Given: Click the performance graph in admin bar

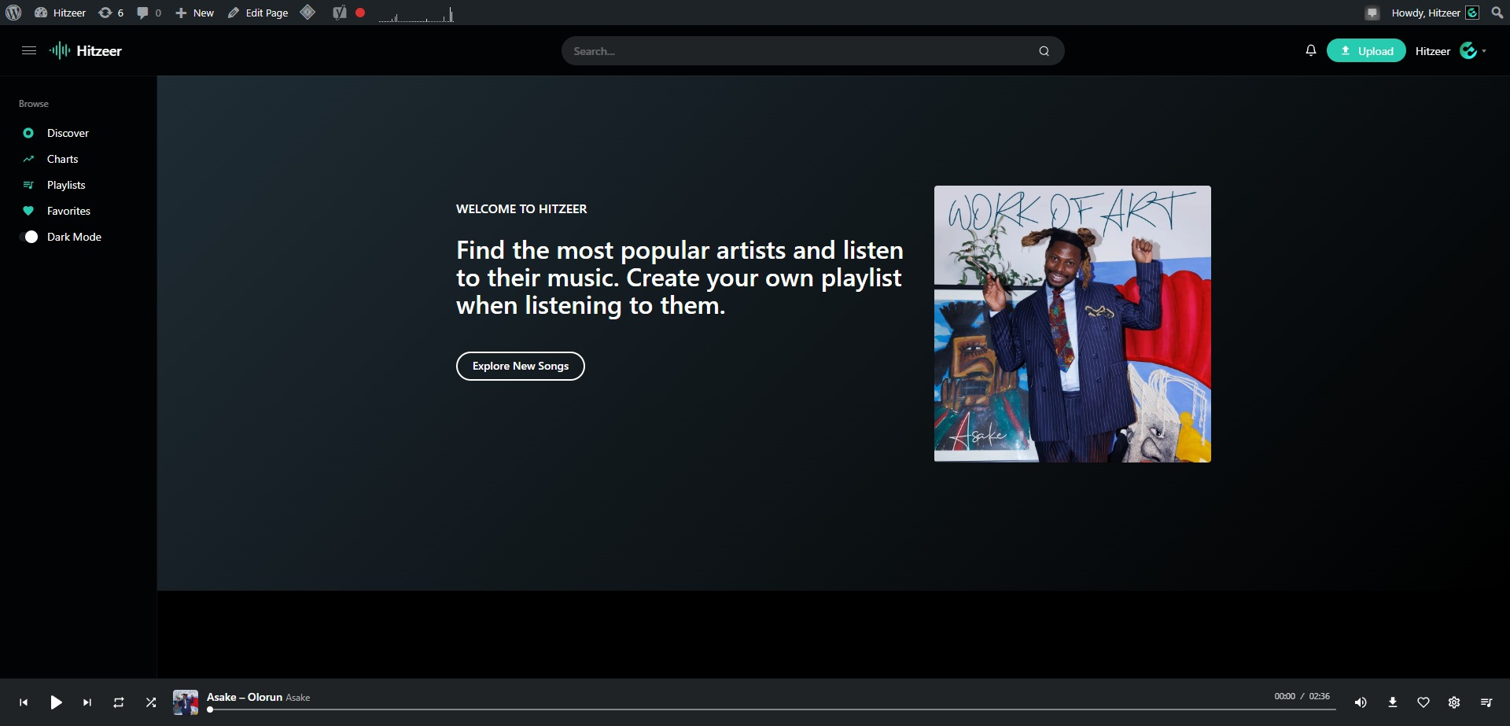Looking at the screenshot, I should coord(416,14).
